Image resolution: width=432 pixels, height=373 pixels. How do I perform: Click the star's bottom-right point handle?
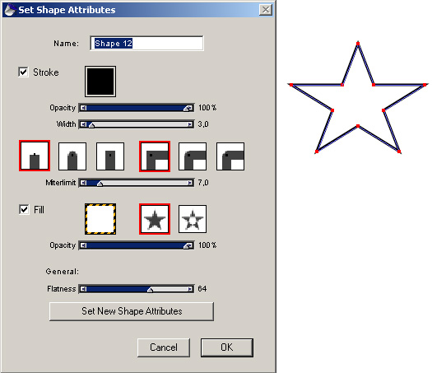(x=399, y=152)
